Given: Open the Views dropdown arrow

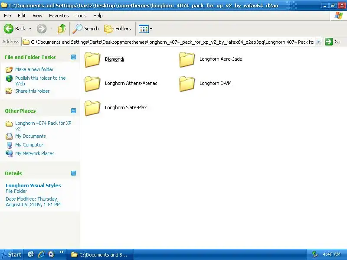Looking at the screenshot, I should coord(151,29).
